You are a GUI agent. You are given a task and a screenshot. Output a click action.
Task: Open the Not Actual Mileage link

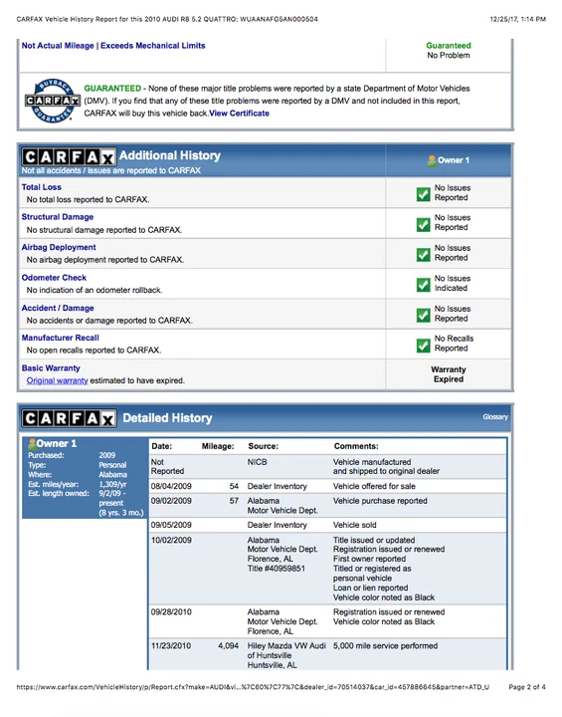tap(58, 46)
